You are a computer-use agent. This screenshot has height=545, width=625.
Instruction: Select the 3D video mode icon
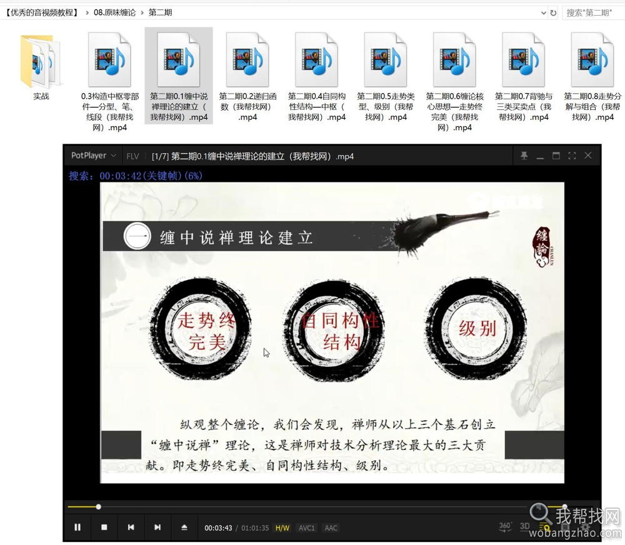pos(524,527)
